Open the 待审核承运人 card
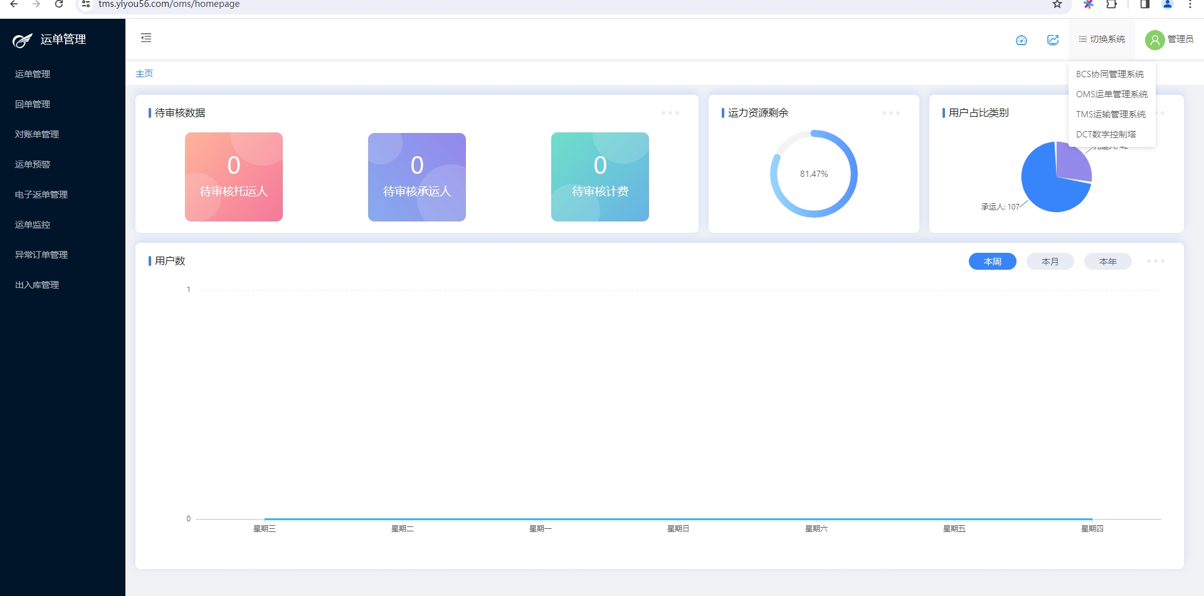The height and width of the screenshot is (596, 1204). (417, 177)
